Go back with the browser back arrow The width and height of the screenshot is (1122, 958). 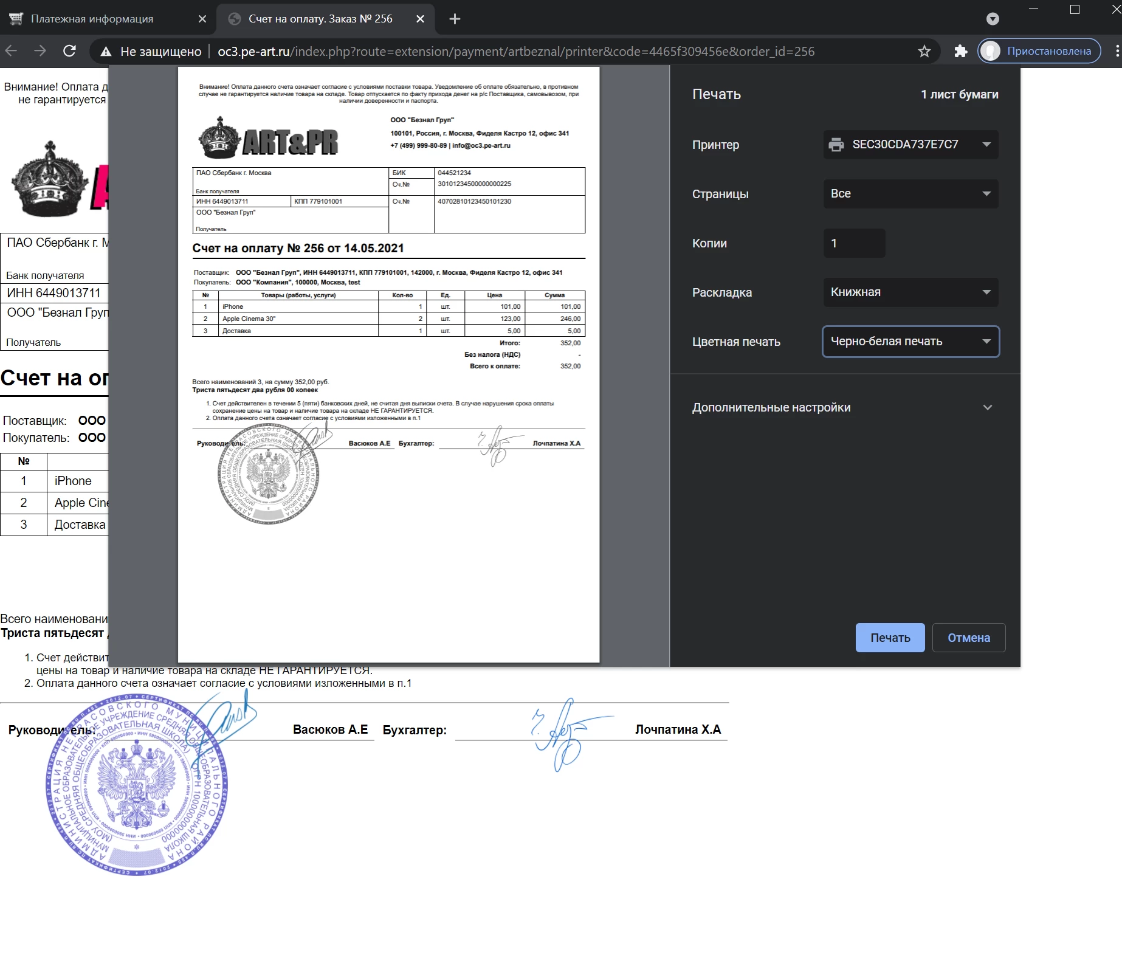(x=12, y=51)
